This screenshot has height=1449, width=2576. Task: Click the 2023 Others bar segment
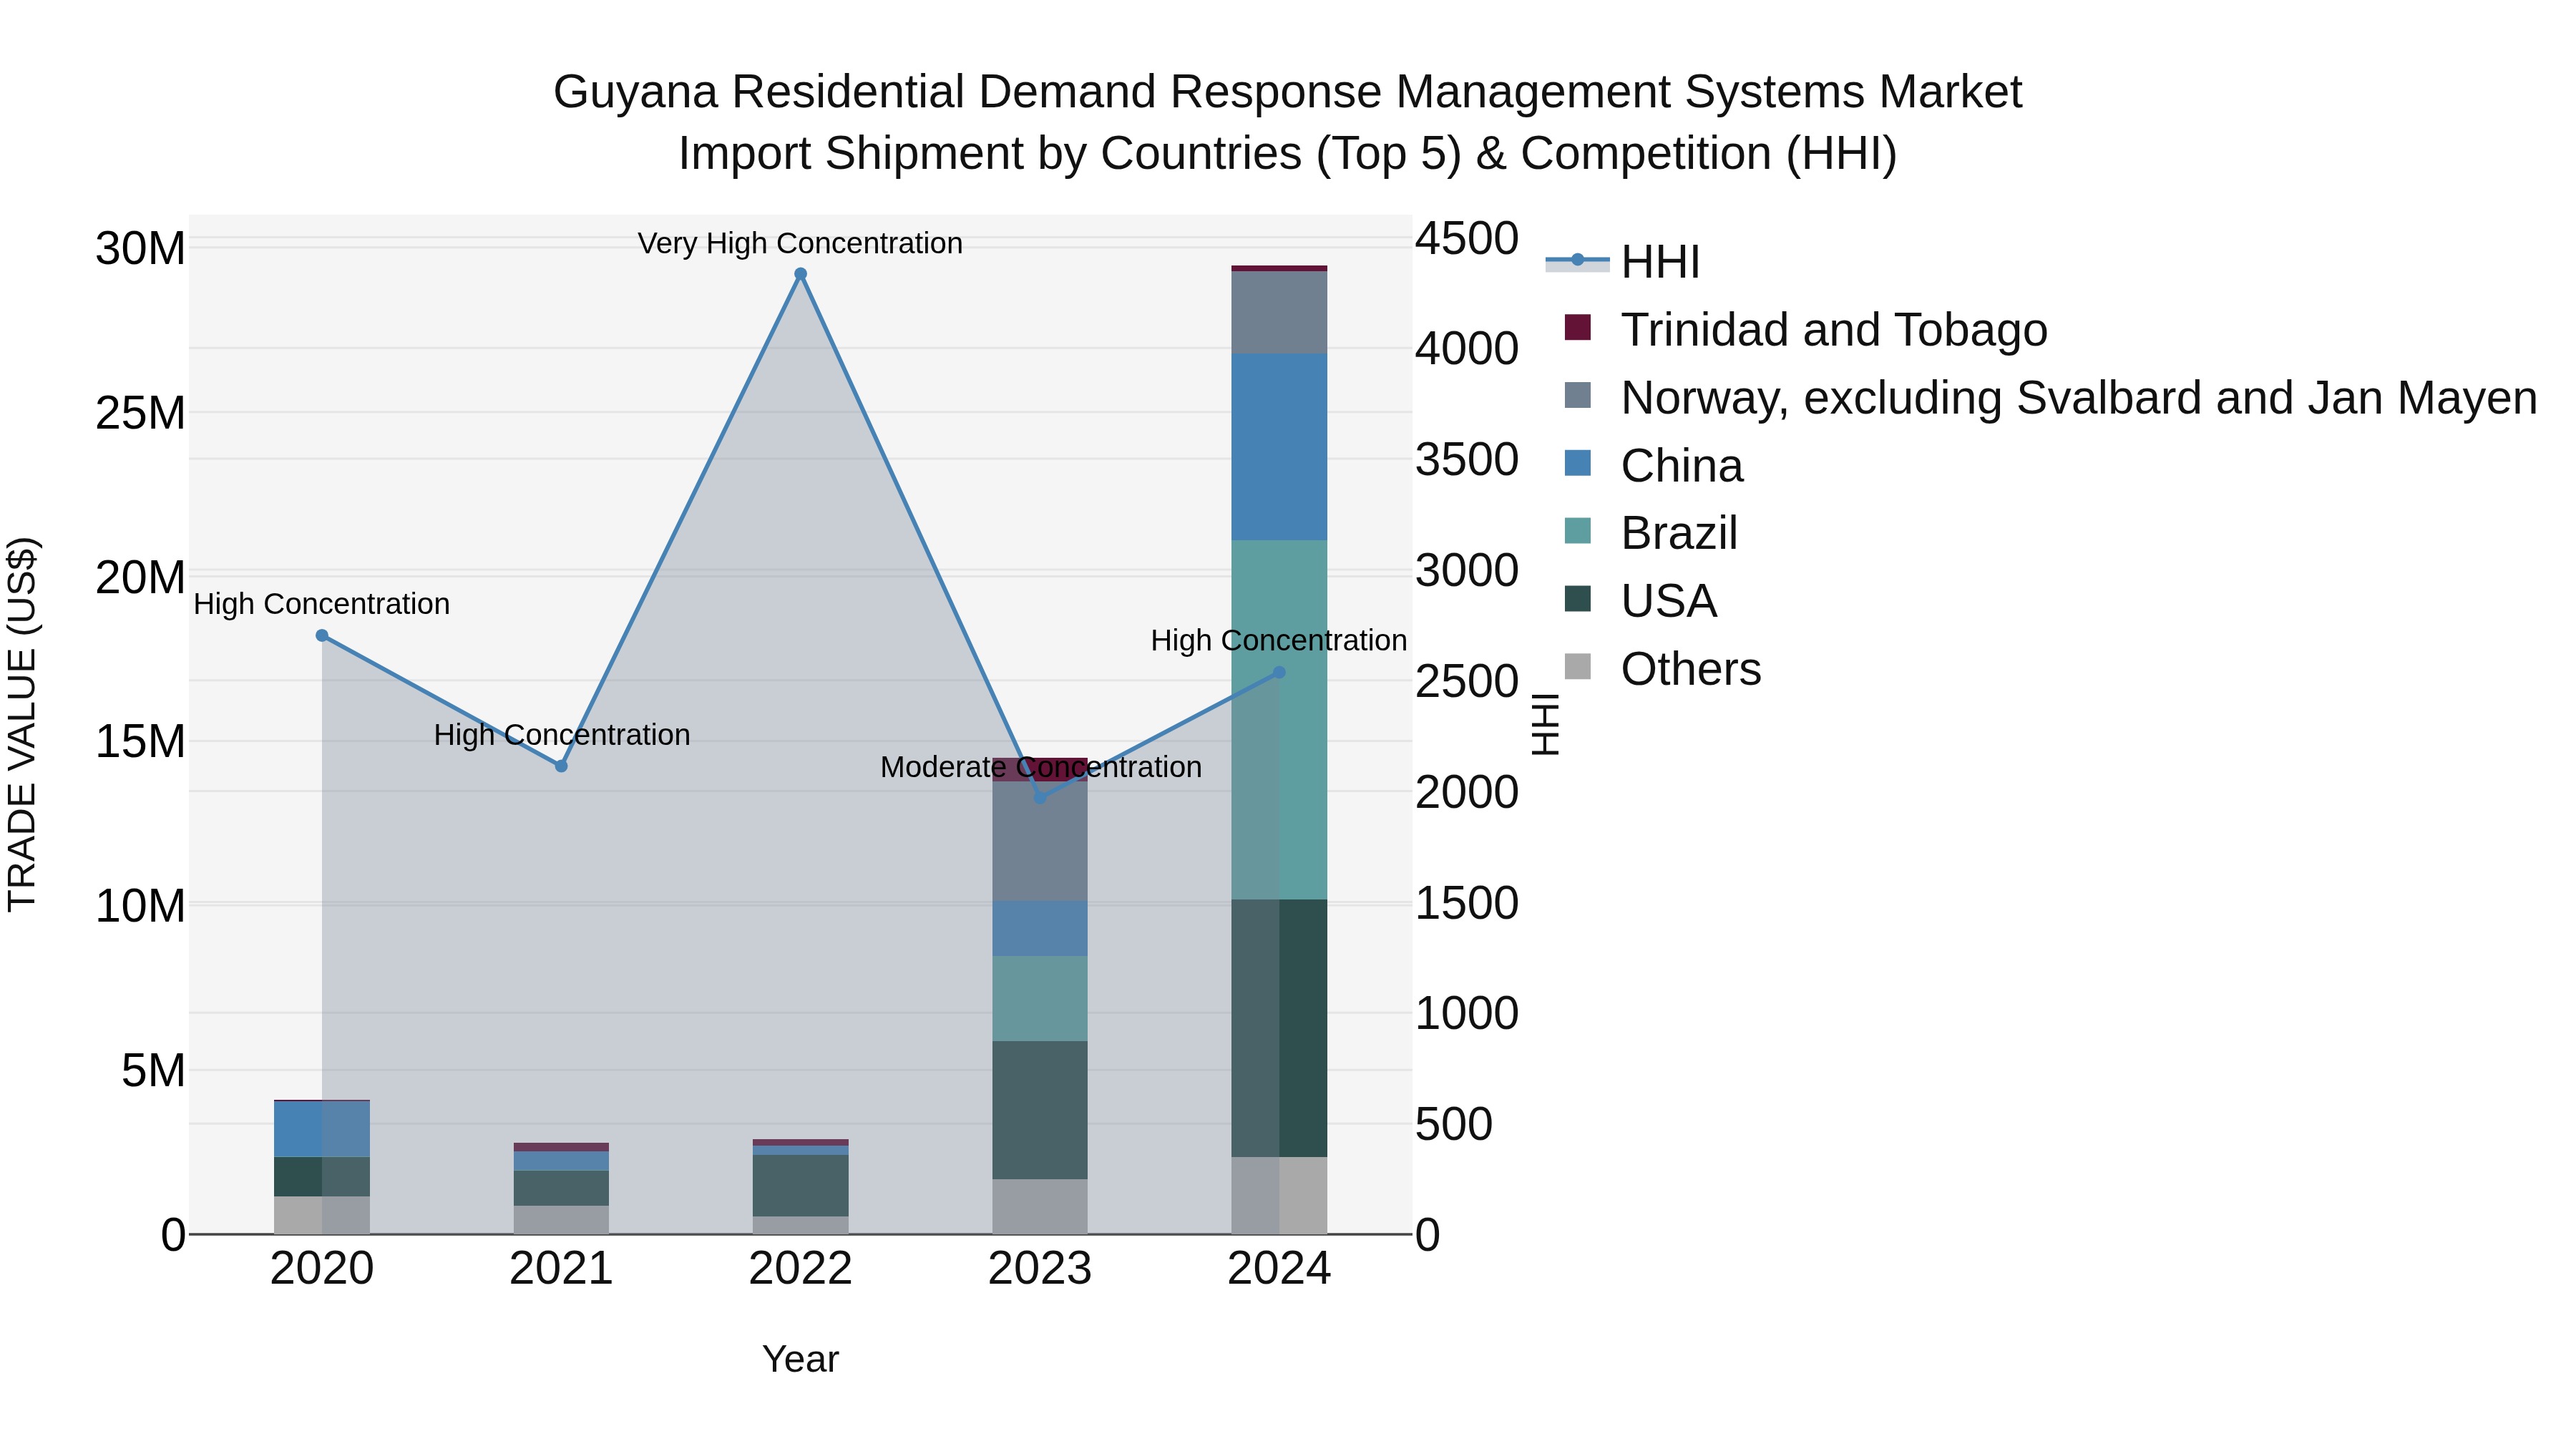click(1040, 1206)
